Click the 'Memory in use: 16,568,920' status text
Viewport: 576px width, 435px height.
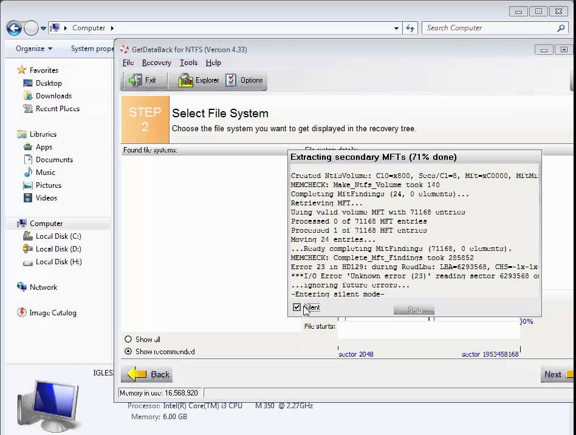point(159,392)
